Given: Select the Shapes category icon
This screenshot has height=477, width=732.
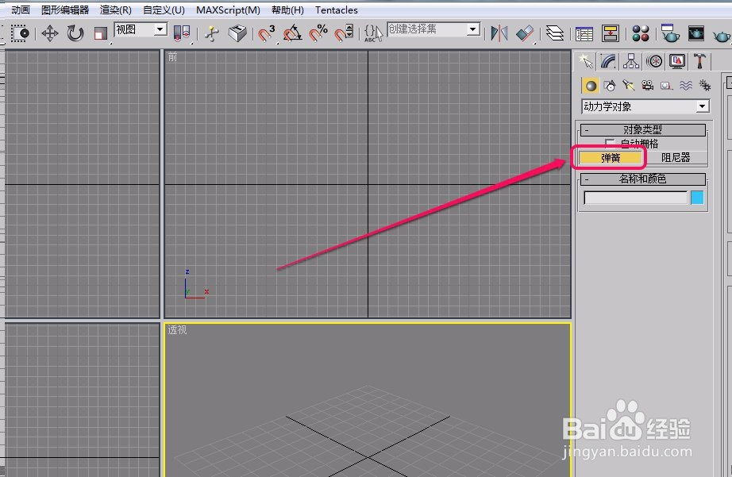Looking at the screenshot, I should 610,86.
